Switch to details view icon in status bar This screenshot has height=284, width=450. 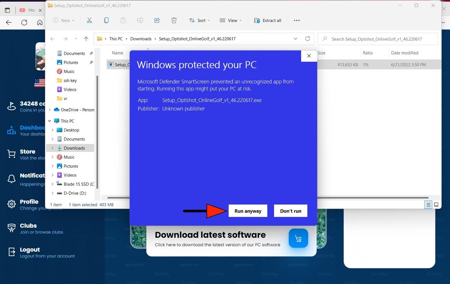pyautogui.click(x=428, y=205)
